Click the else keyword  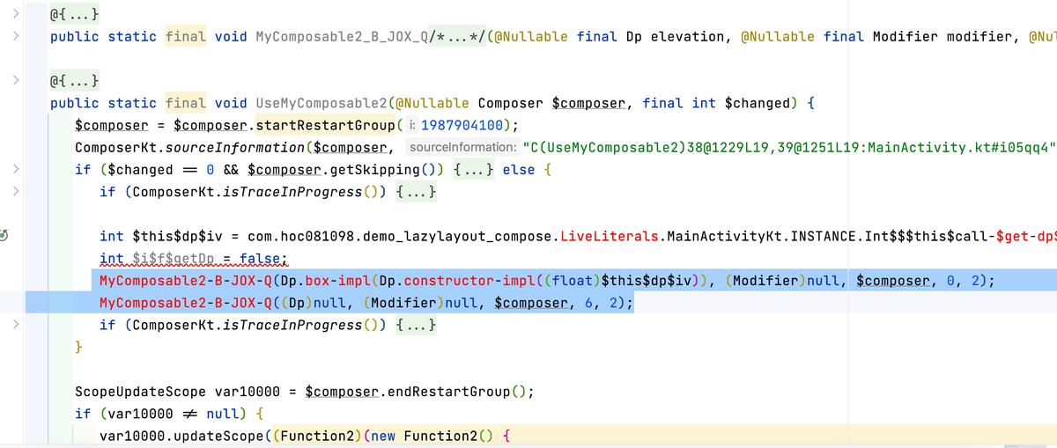point(518,169)
